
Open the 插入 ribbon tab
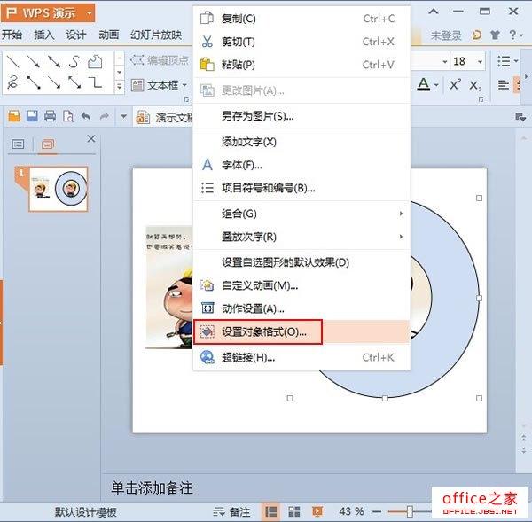coord(44,35)
